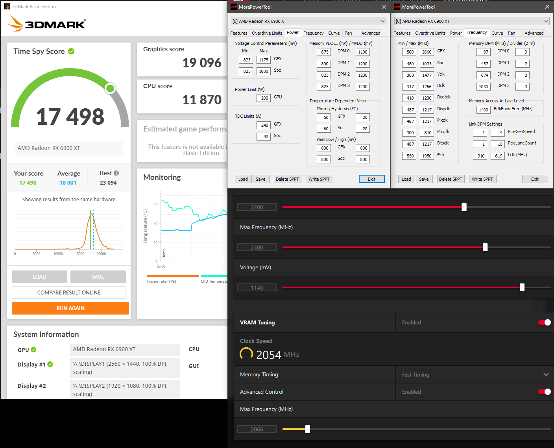Click the VRAM clock speed gauge icon

point(246,354)
